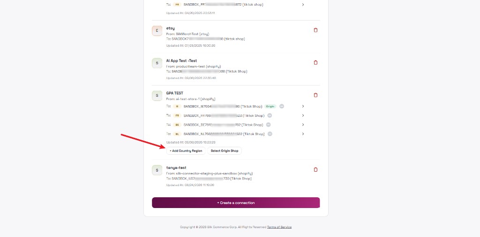Image resolution: width=480 pixels, height=237 pixels.
Task: Click the tanya-test 'S' avatar
Action: tap(157, 170)
